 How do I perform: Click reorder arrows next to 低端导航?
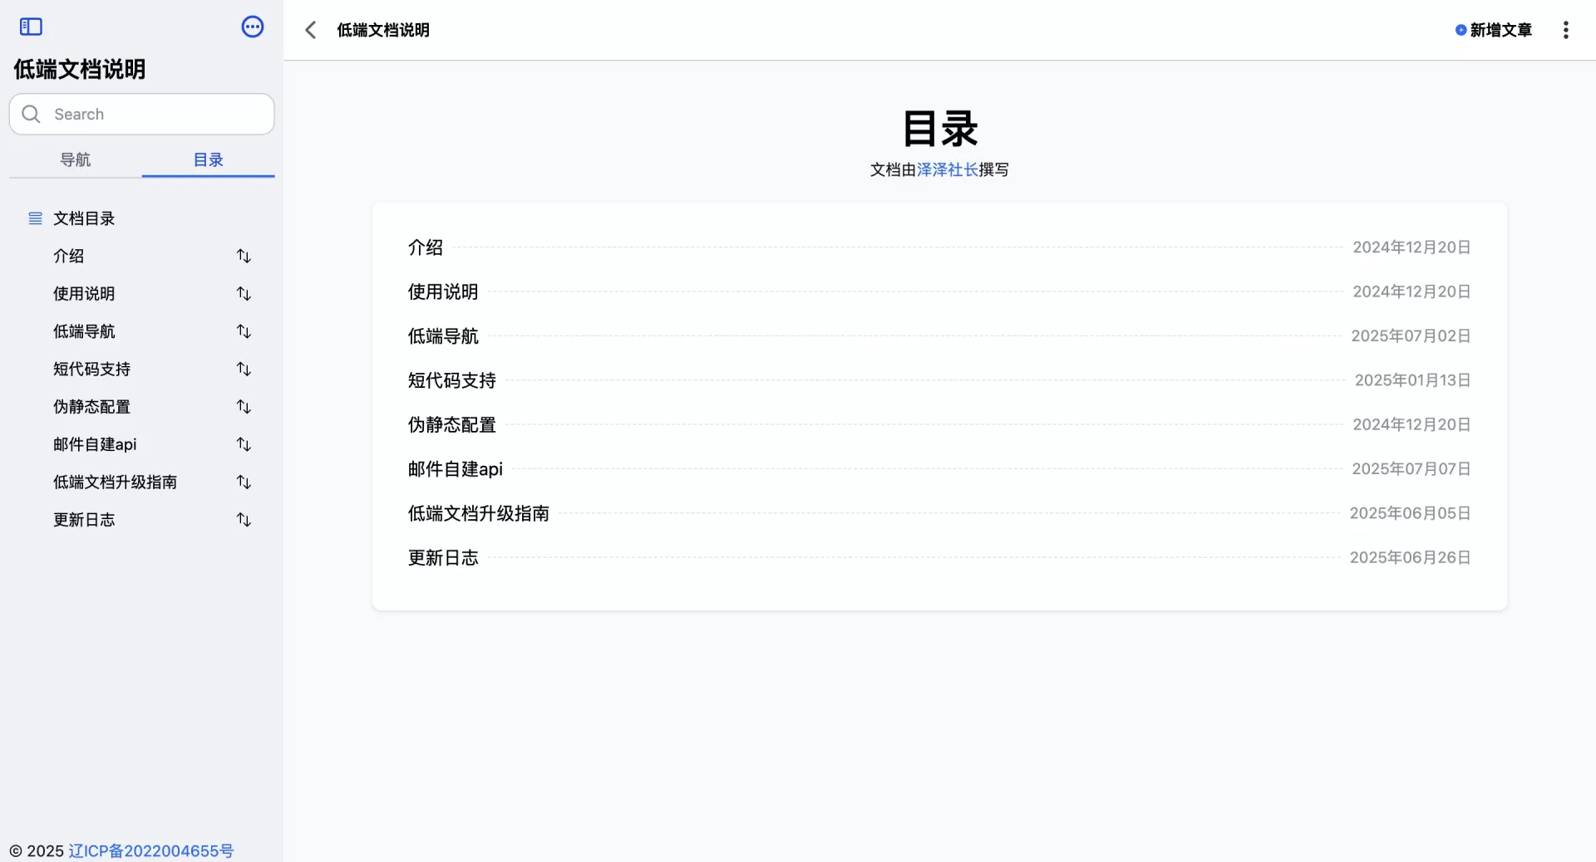[244, 331]
